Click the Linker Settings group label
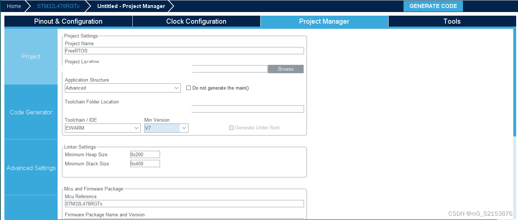 click(80, 147)
